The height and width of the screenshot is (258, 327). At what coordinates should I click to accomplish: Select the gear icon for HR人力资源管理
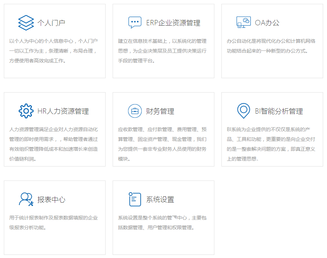tap(26, 111)
